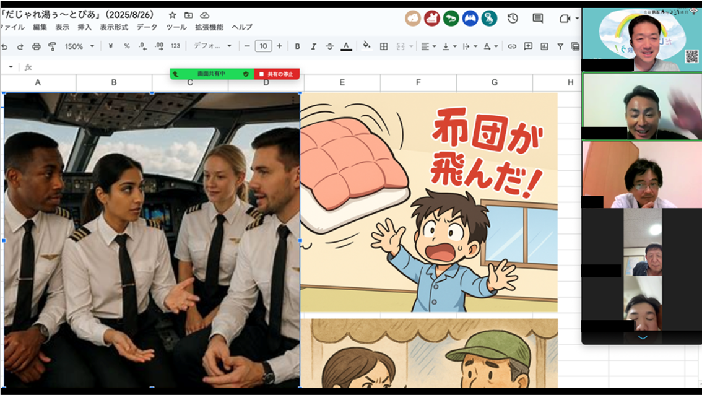
Task: Toggle the filter funnel icon
Action: click(x=560, y=46)
